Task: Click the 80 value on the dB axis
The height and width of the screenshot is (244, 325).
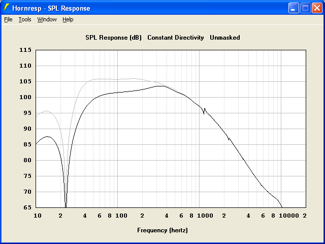Action: [27, 161]
